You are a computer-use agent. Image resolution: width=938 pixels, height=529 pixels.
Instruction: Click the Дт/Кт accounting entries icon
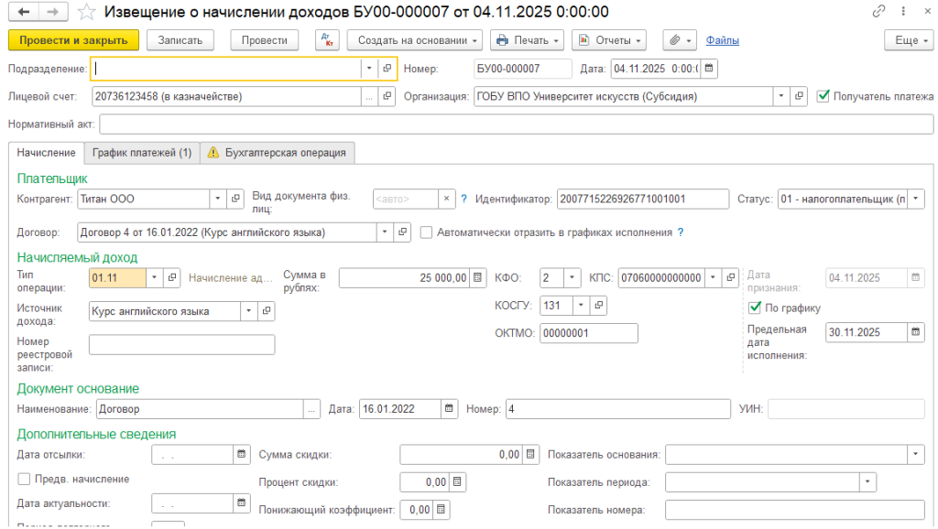point(327,40)
